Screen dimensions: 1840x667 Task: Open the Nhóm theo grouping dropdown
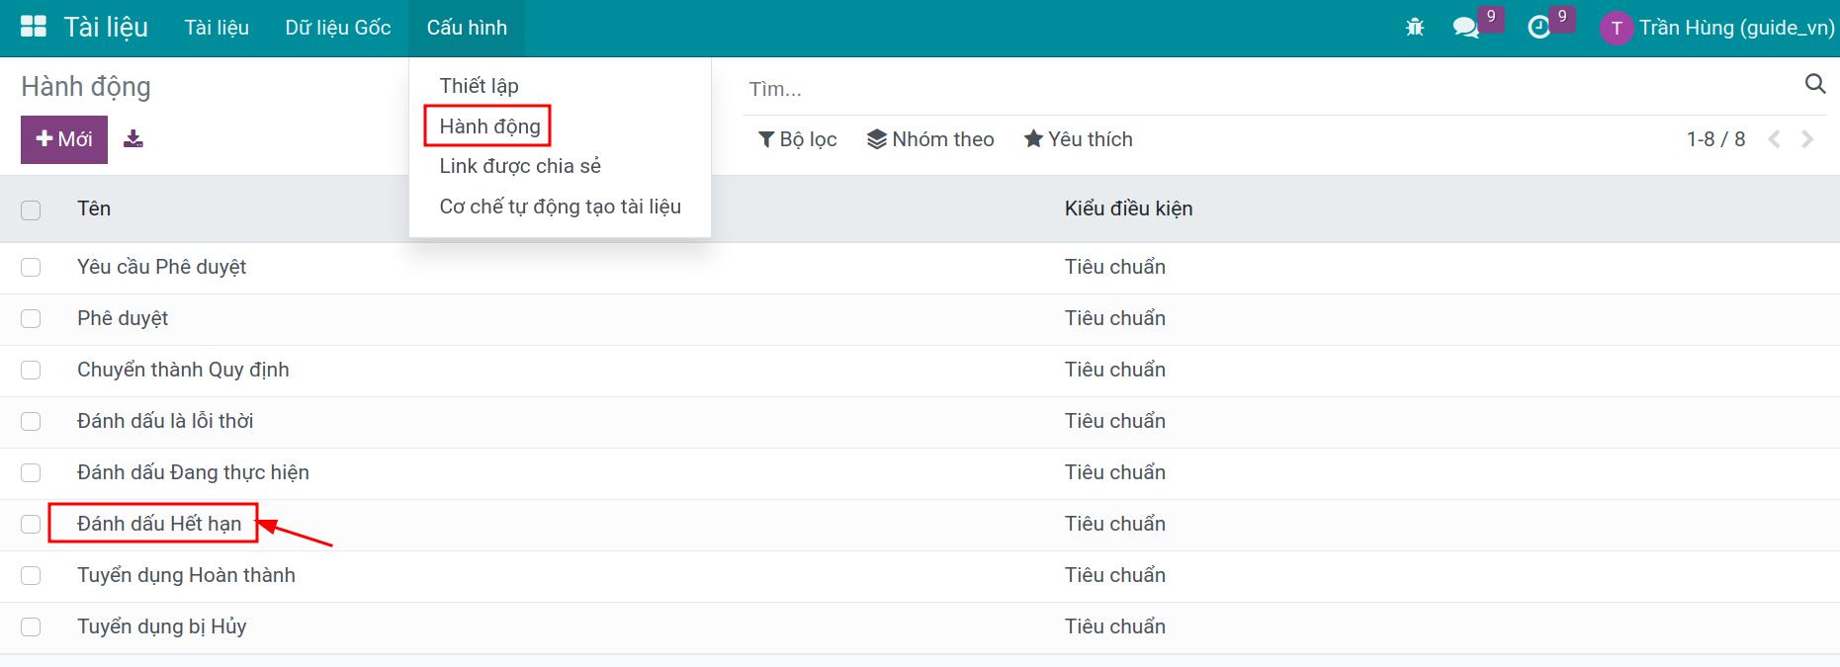coord(930,139)
